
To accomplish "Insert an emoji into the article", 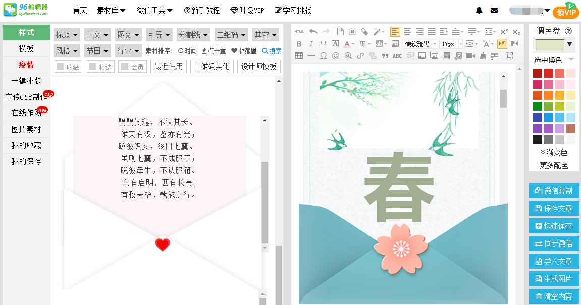I will tap(336, 56).
